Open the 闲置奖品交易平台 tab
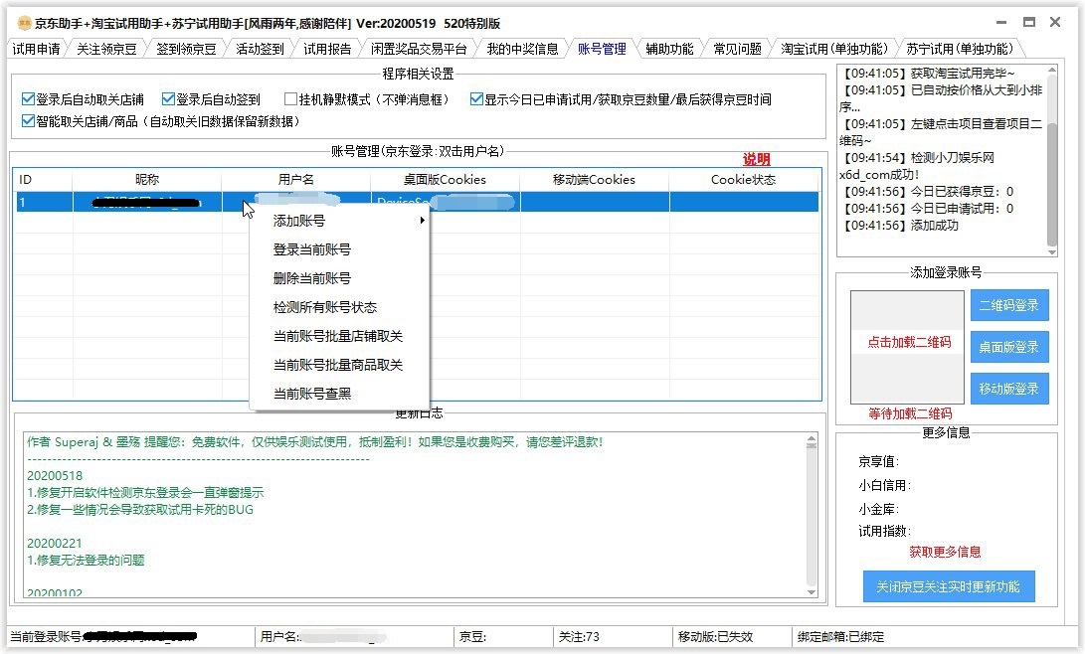This screenshot has width=1085, height=654. coord(419,49)
